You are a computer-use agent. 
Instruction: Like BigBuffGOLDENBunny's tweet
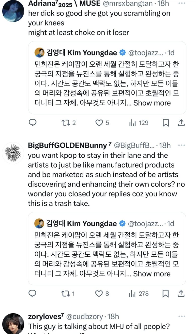pyautogui.click(x=99, y=294)
